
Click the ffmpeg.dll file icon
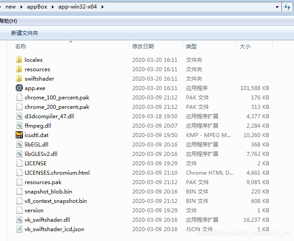(x=19, y=125)
